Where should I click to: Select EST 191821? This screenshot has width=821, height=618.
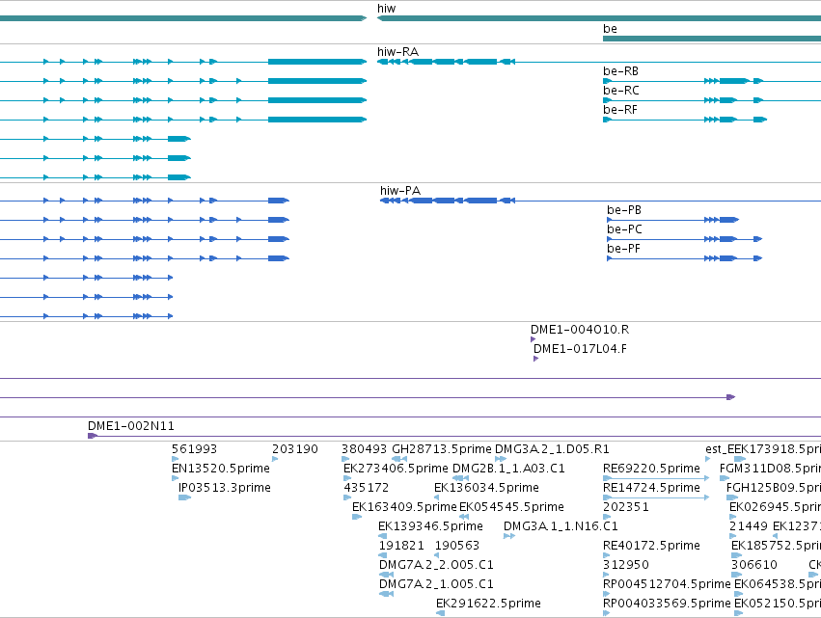coord(401,546)
